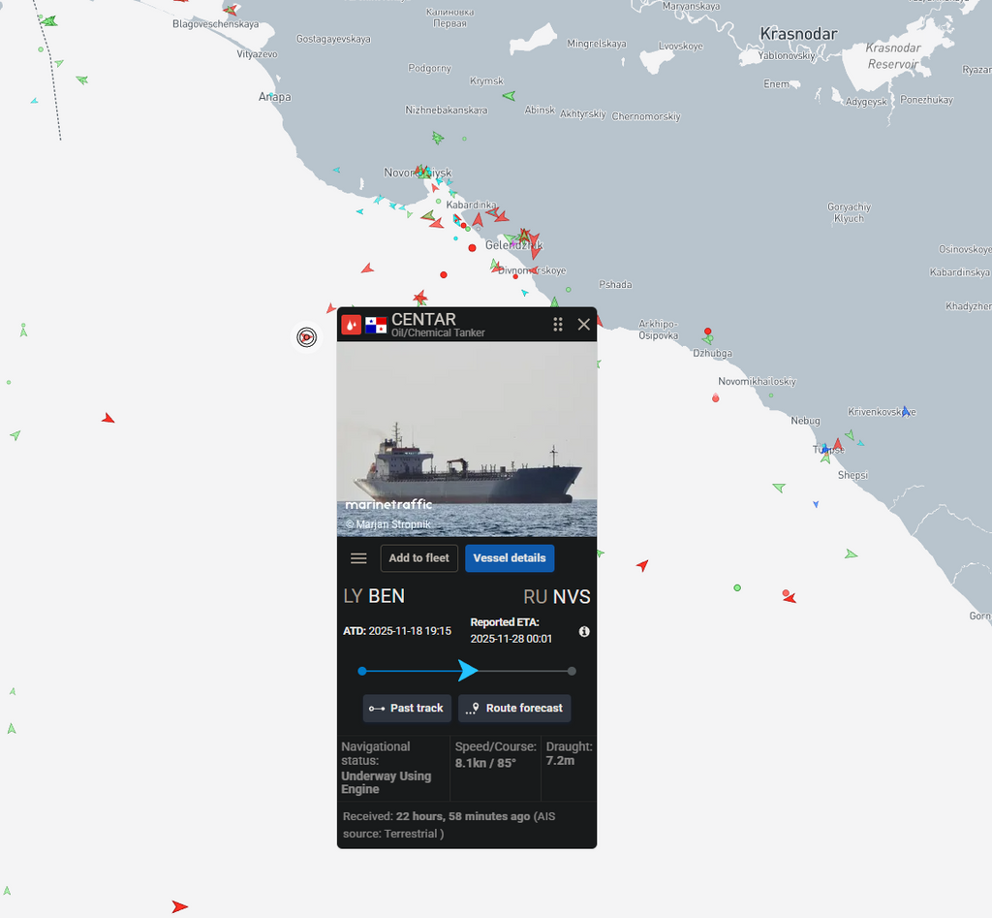Click the red tanker type icon beside CENTAR
992x918 pixels.
[351, 325]
